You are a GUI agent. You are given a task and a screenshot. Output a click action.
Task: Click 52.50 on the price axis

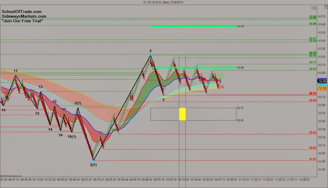[x=322, y=113]
